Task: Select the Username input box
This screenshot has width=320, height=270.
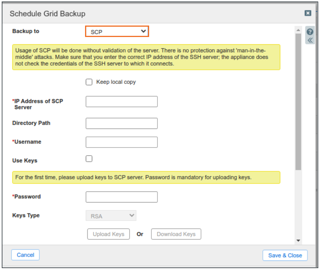Action: click(x=121, y=142)
